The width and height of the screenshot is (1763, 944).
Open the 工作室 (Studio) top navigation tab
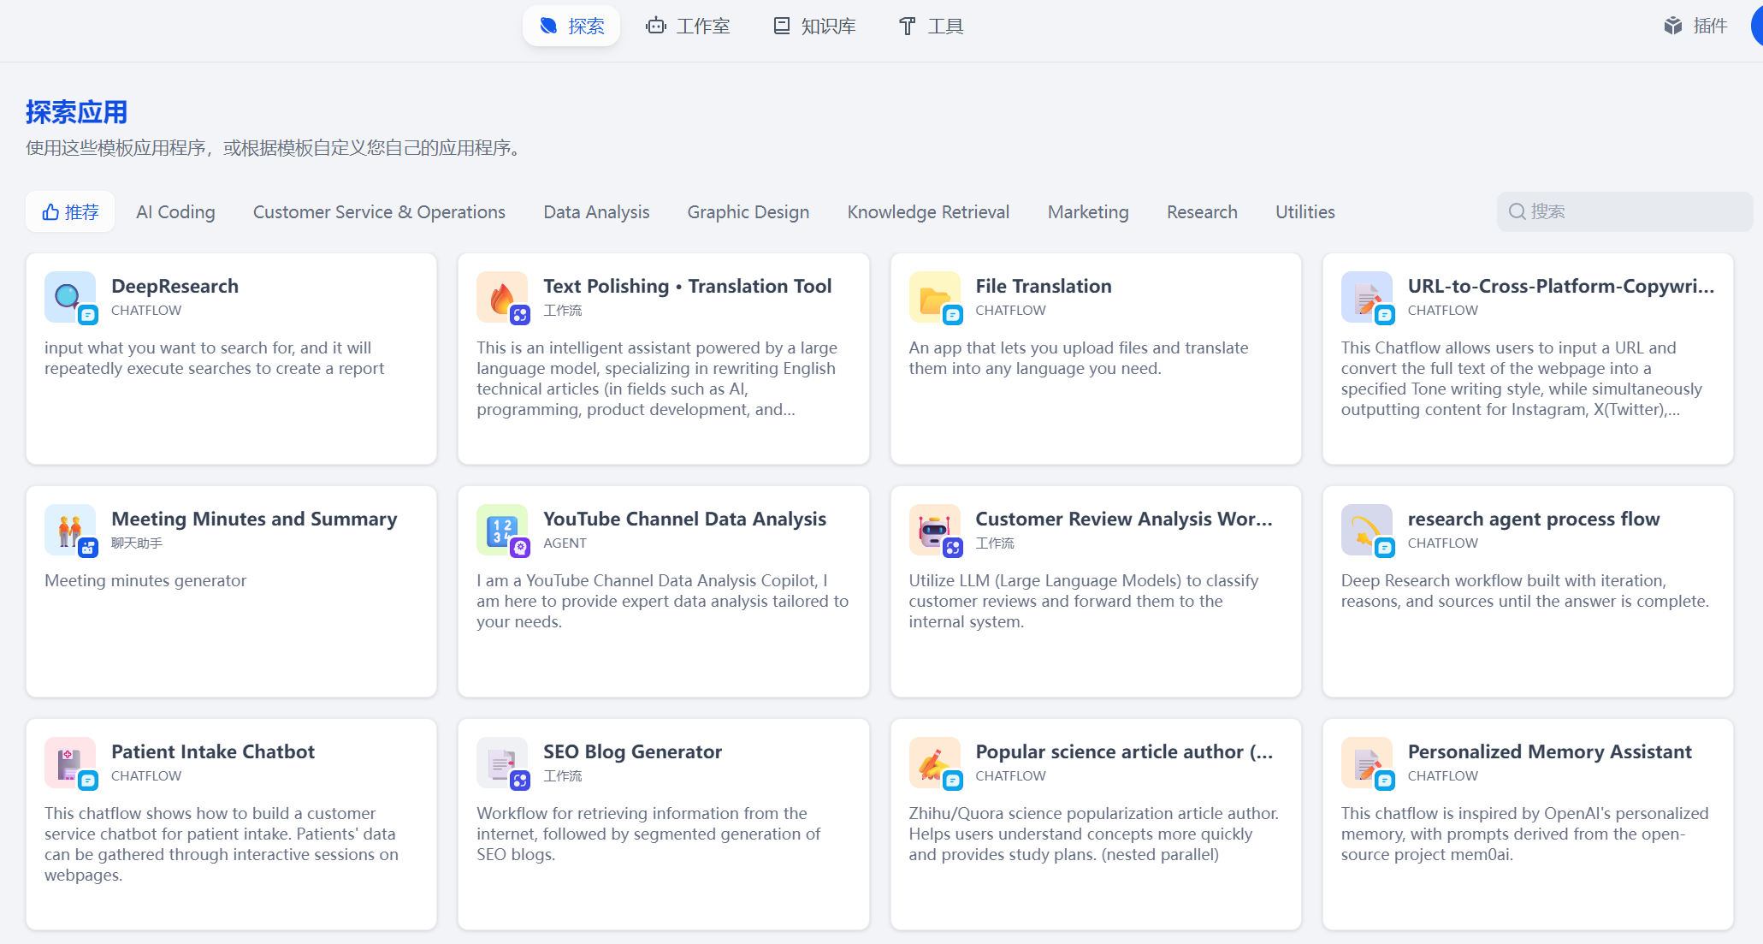pos(689,26)
